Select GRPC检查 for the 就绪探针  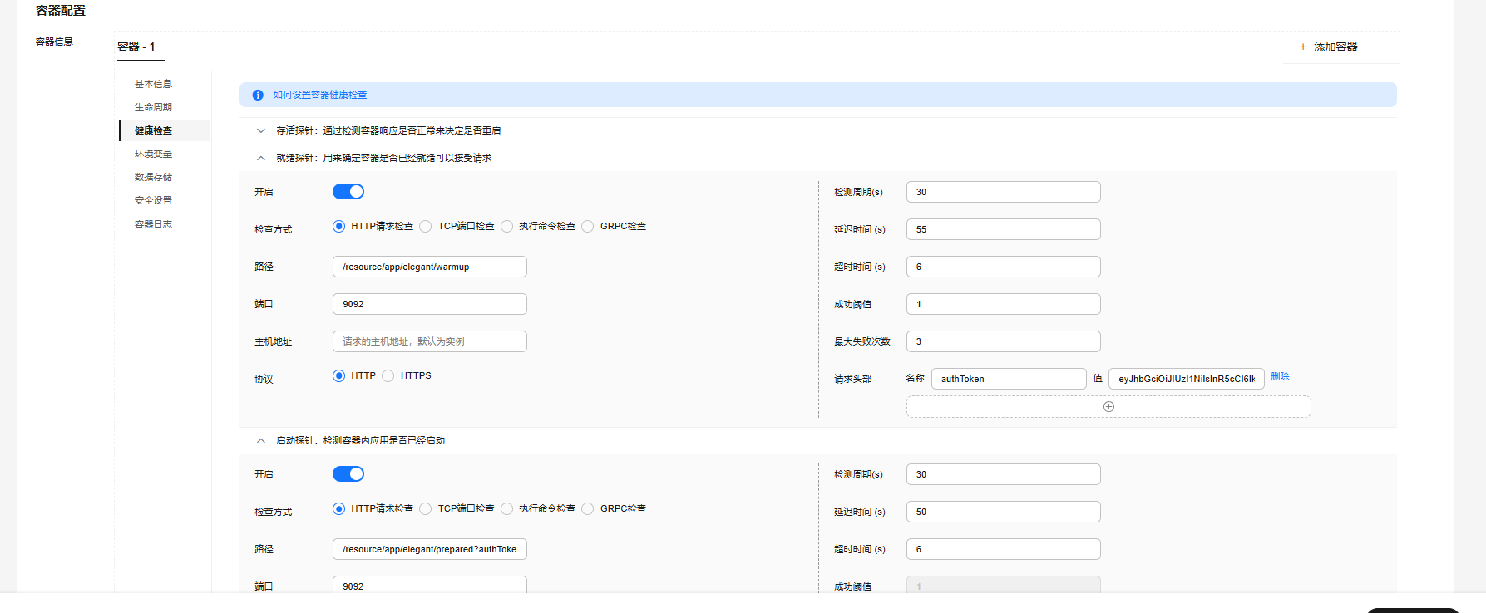(588, 227)
